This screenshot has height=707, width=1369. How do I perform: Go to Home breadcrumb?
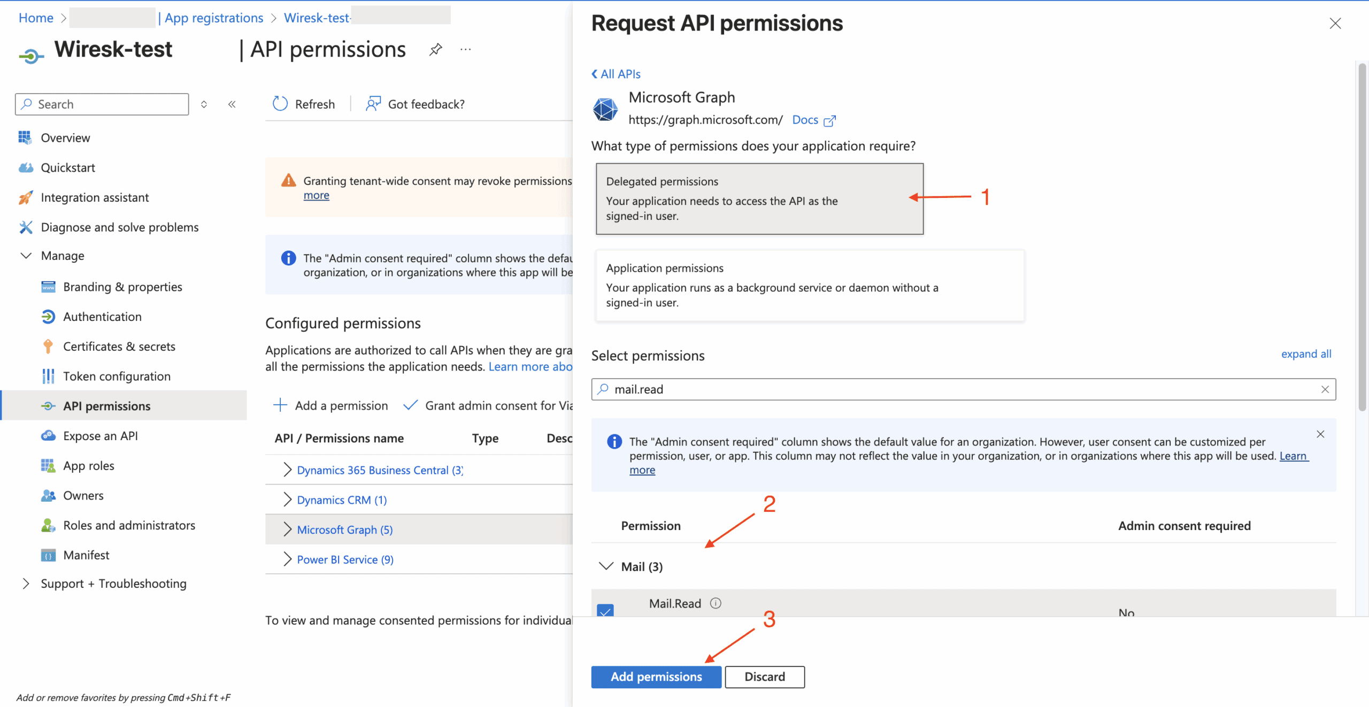click(x=36, y=18)
